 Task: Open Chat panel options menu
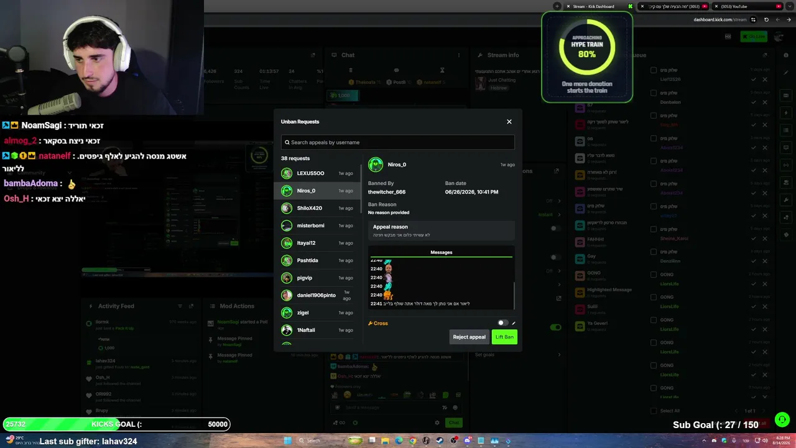pyautogui.click(x=460, y=55)
